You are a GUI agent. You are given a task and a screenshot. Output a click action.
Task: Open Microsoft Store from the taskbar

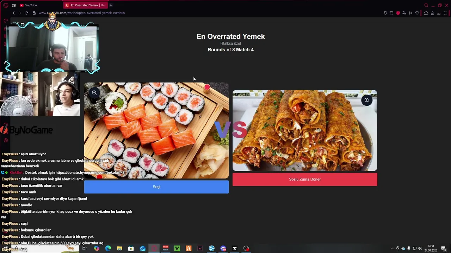coord(131,248)
